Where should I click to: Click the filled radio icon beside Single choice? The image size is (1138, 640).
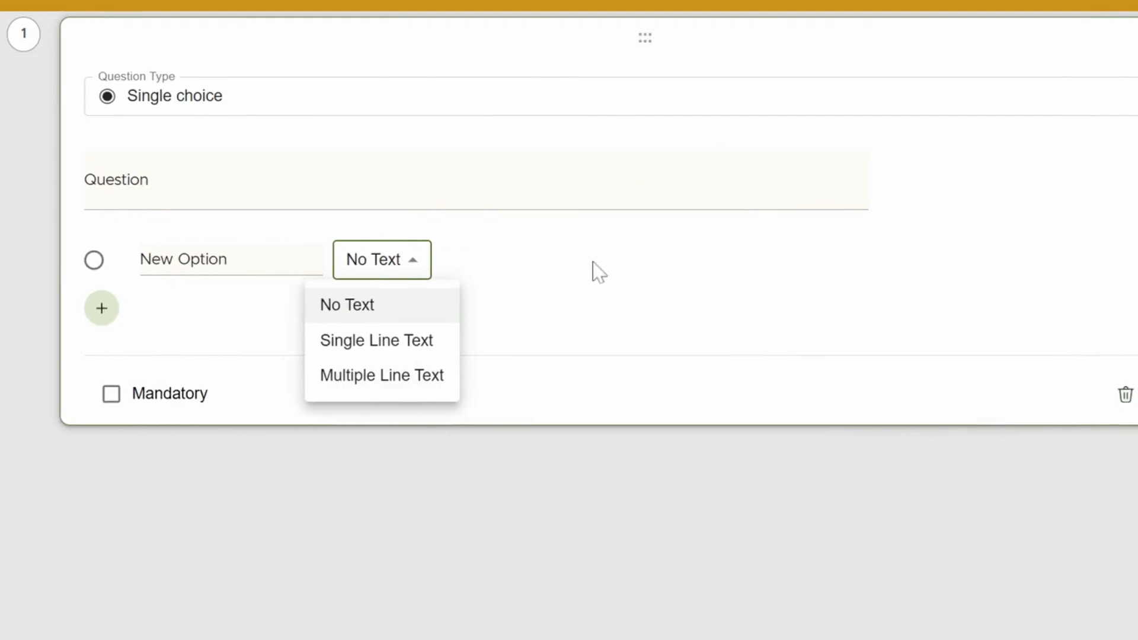point(107,96)
